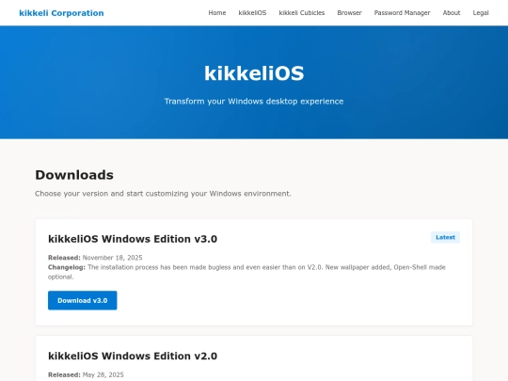Open the kikkeli Cubicles page
Screen dimensions: 508x381
(302, 13)
